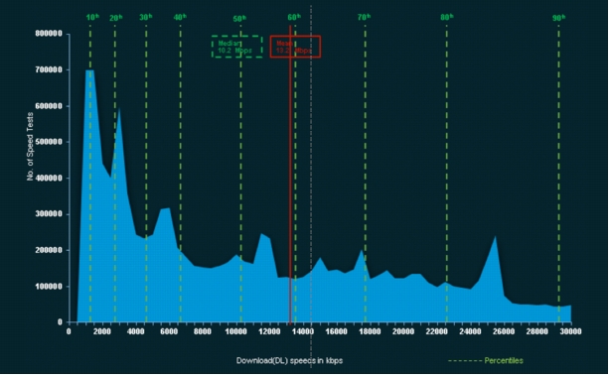Screen dimensions: 609x375
Task: Click the green dashed Median 10.2 Mbps box
Action: point(236,47)
